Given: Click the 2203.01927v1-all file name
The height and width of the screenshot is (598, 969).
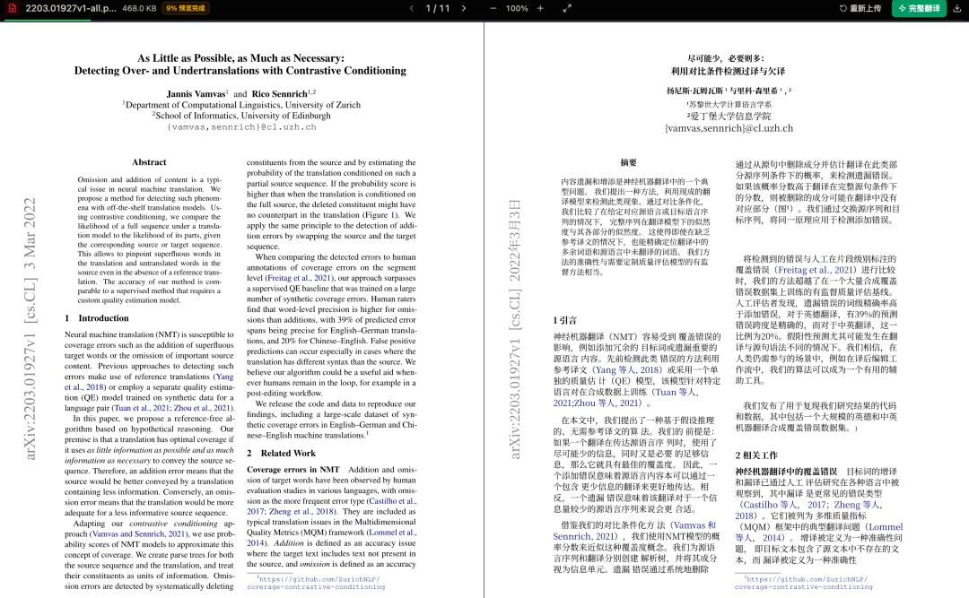Looking at the screenshot, I should 57,8.
